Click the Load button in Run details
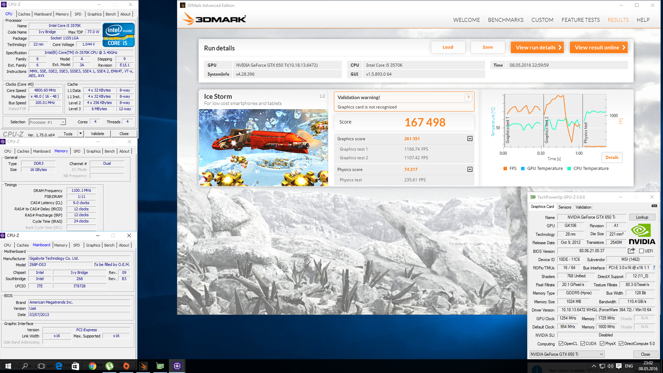This screenshot has width=663, height=373. pyautogui.click(x=448, y=47)
